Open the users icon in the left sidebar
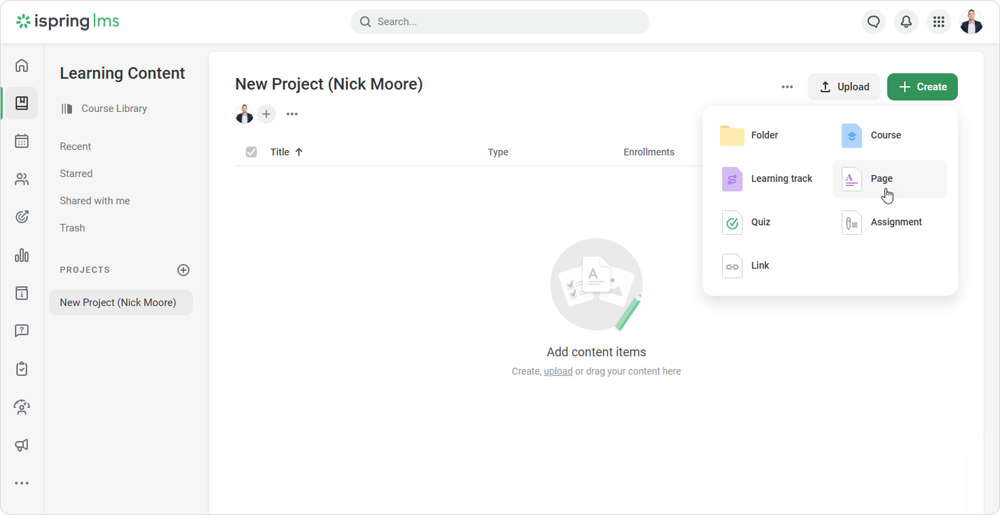Screen dimensions: 1000x515 point(22,179)
